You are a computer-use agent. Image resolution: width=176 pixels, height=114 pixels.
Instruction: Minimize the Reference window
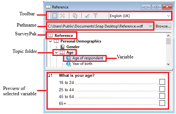146,7
